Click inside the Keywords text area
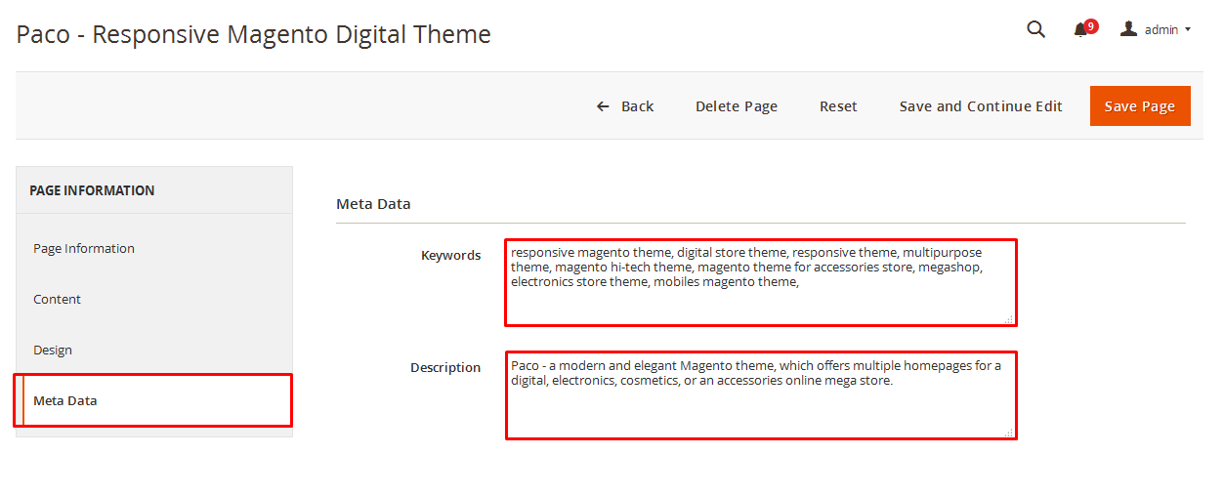This screenshot has width=1224, height=496. click(x=761, y=283)
